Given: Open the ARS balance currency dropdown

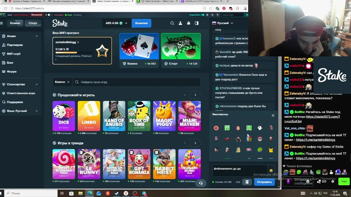Looking at the screenshot, I should point(117,23).
